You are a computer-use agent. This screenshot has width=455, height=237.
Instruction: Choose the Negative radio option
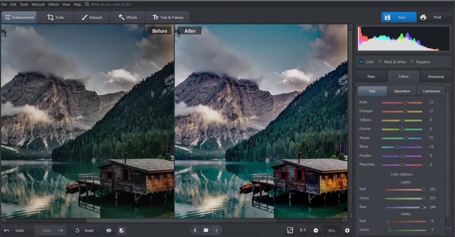[x=412, y=62]
